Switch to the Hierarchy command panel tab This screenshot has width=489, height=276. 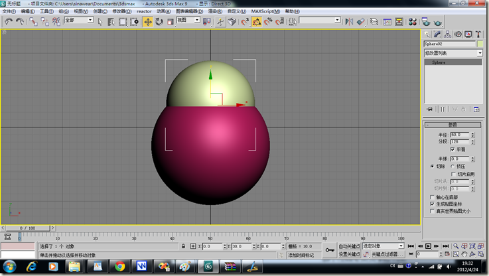coord(447,34)
